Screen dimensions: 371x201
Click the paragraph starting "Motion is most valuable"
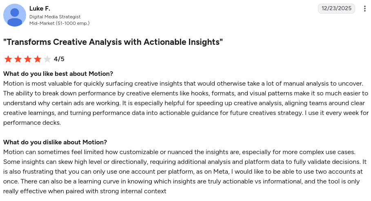click(186, 103)
